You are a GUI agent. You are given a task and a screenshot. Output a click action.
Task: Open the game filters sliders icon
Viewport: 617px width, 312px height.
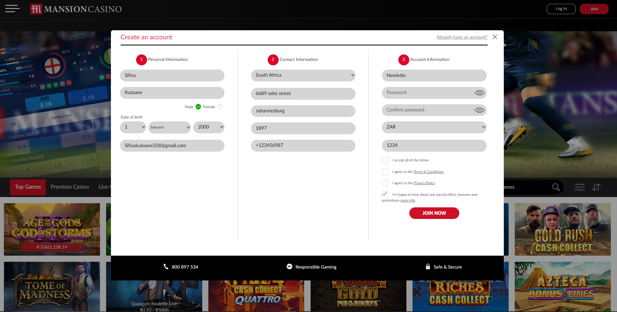tap(580, 187)
